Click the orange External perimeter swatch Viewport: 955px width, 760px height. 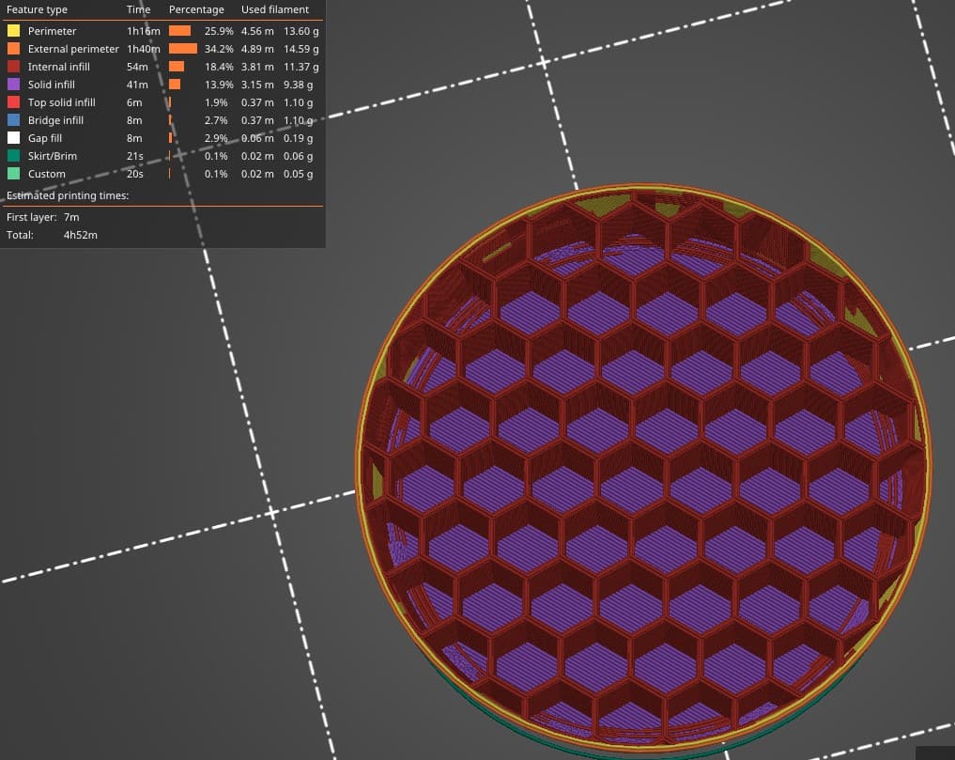(x=13, y=48)
